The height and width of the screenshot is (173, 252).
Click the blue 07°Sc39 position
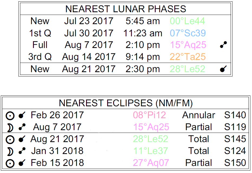coord(188,33)
